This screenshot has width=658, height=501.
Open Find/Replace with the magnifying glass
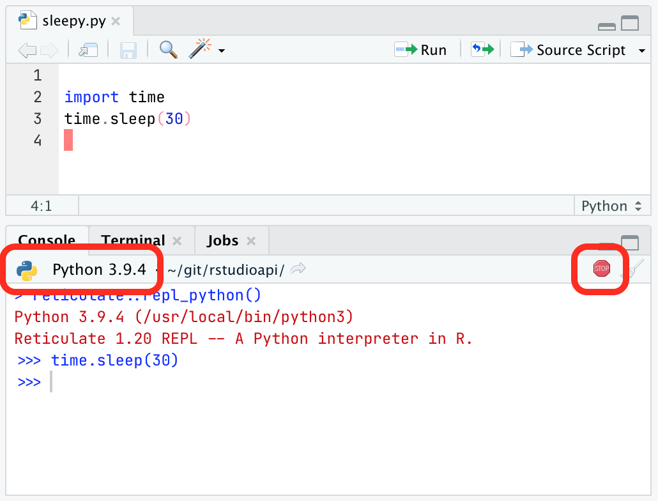pos(168,50)
